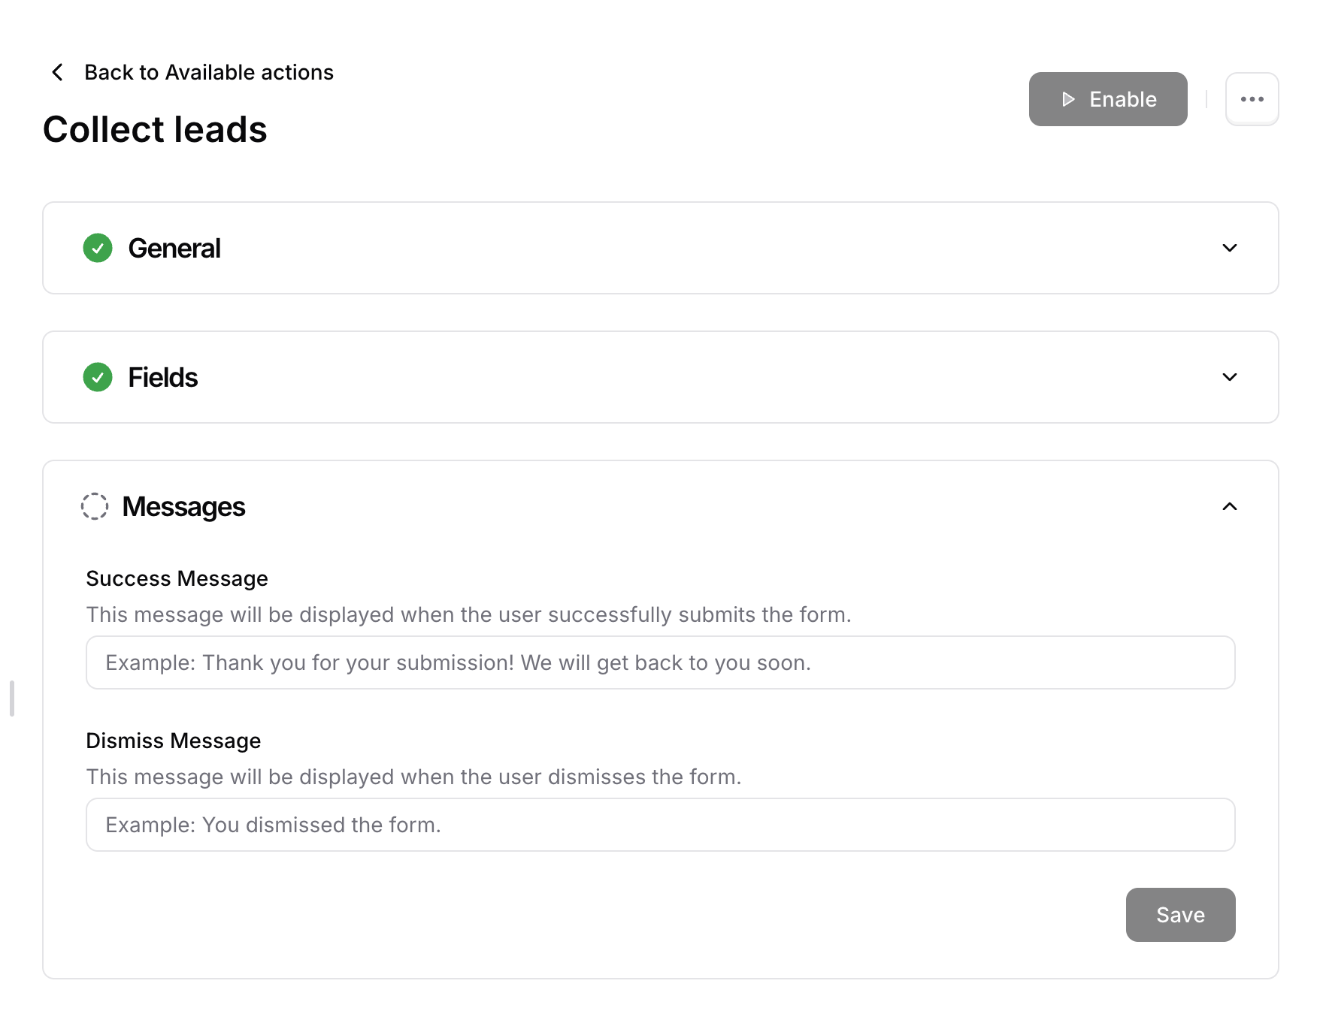Click the page scrollbar on the left edge

pyautogui.click(x=11, y=699)
